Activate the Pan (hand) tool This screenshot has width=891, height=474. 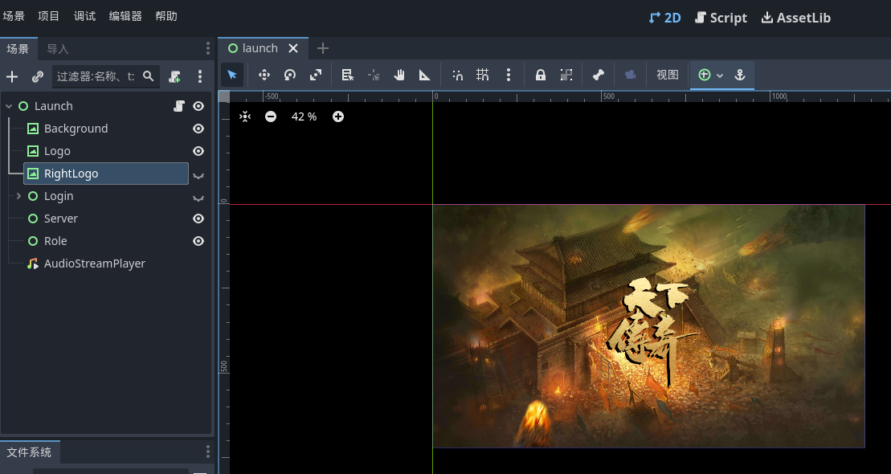point(399,75)
